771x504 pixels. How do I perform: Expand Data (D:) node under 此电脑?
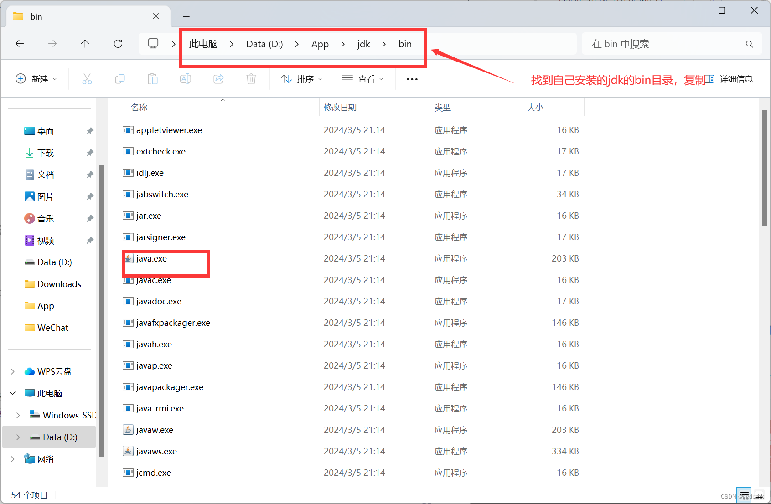coord(18,437)
